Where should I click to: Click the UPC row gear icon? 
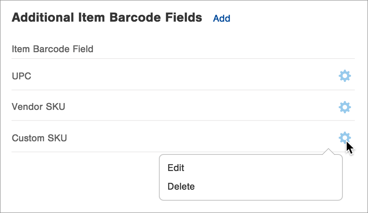[344, 76]
